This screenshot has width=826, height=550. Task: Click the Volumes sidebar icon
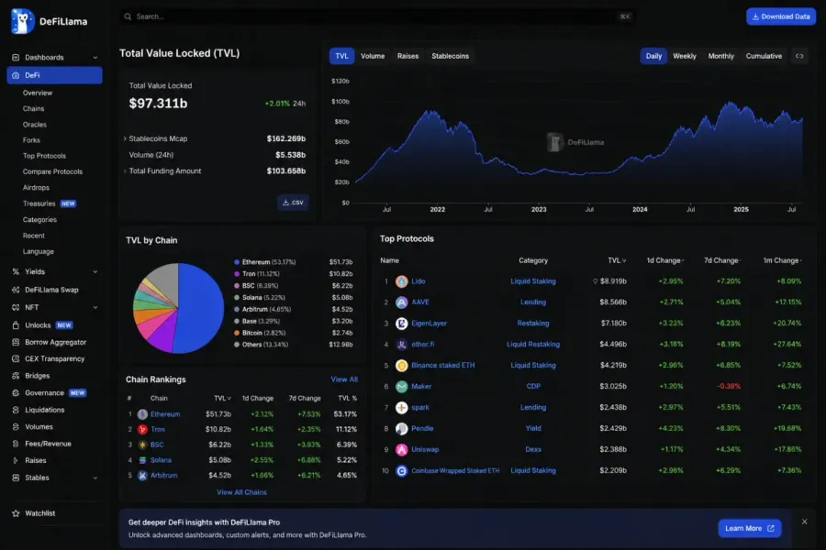coord(16,427)
